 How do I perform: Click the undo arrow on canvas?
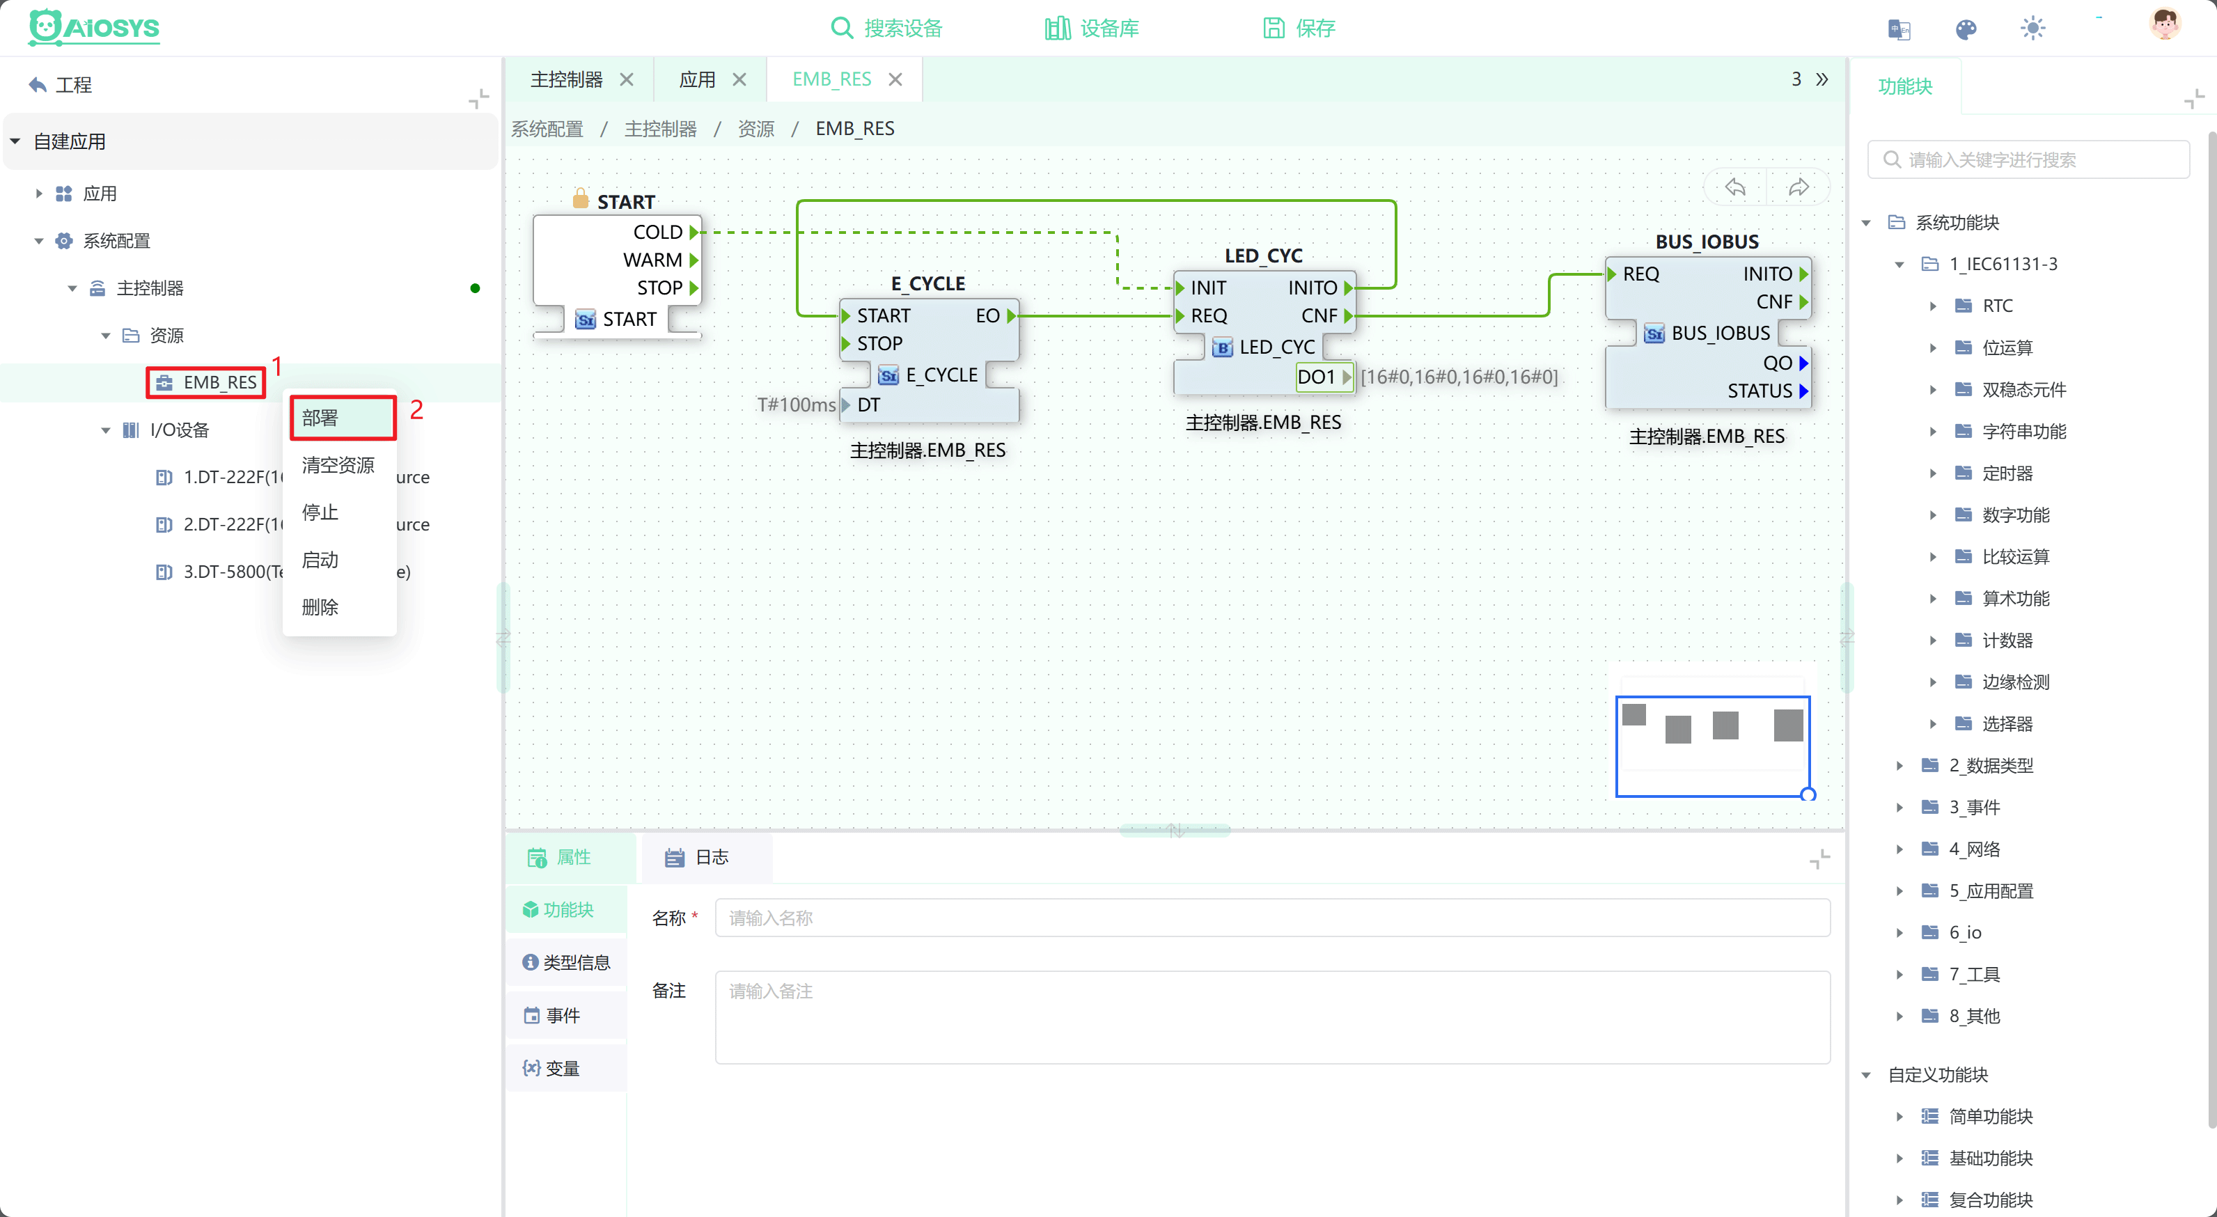(1735, 187)
